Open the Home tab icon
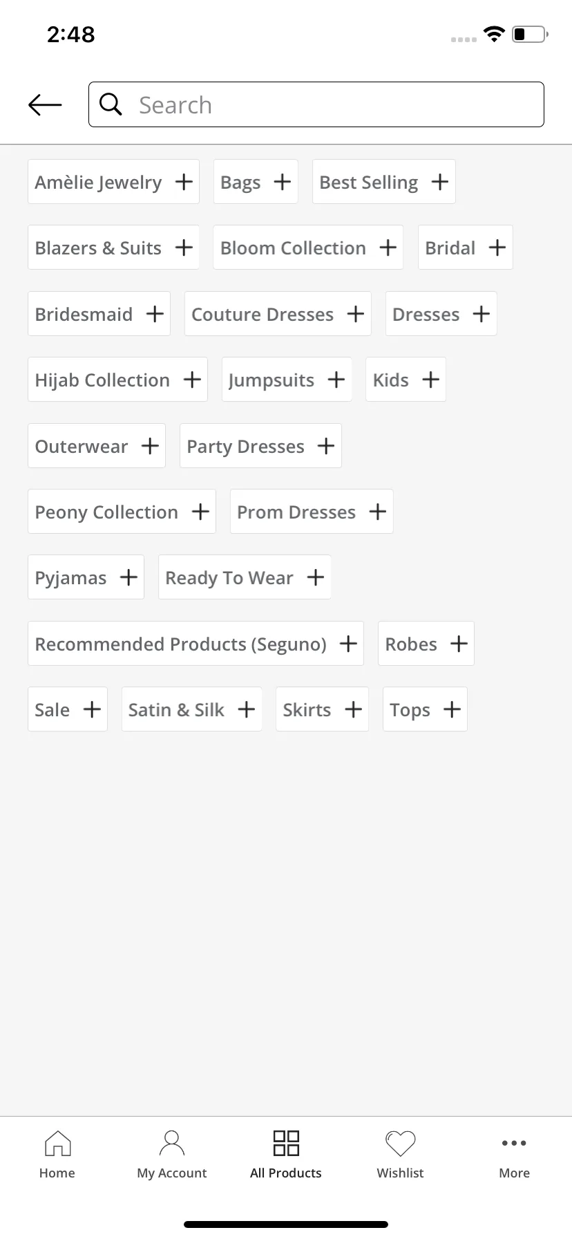Screen dimensions: 572x1239 57,1144
